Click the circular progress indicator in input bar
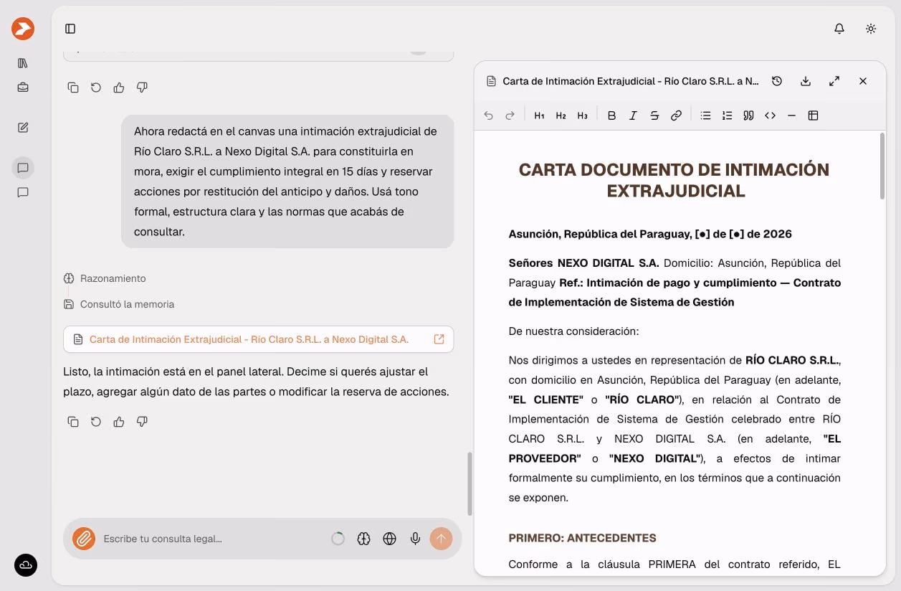Screen dimensions: 901x591 [338, 539]
